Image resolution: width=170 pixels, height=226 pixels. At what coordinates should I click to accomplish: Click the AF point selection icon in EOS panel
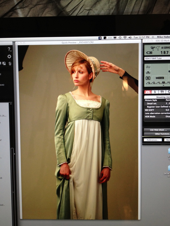click(x=158, y=48)
